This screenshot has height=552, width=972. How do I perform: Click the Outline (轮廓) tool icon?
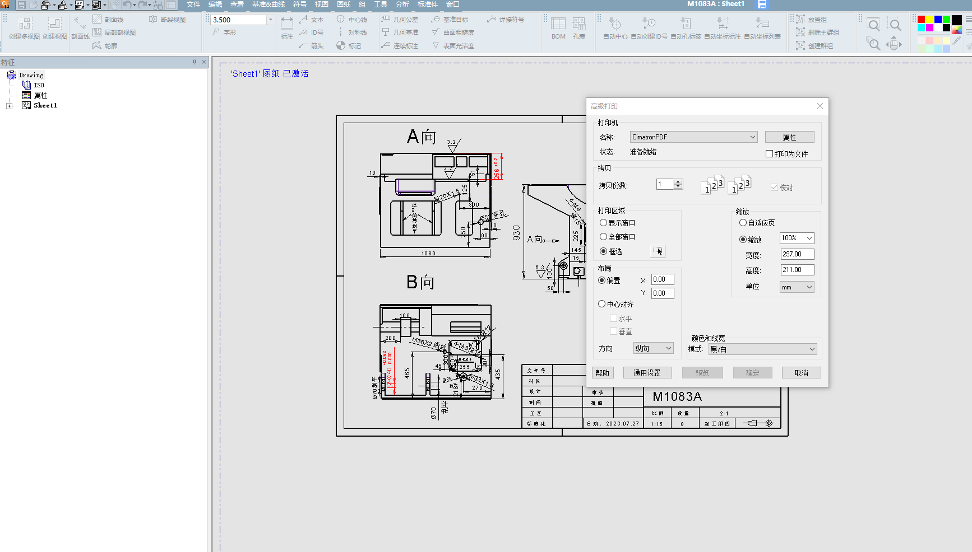(105, 46)
